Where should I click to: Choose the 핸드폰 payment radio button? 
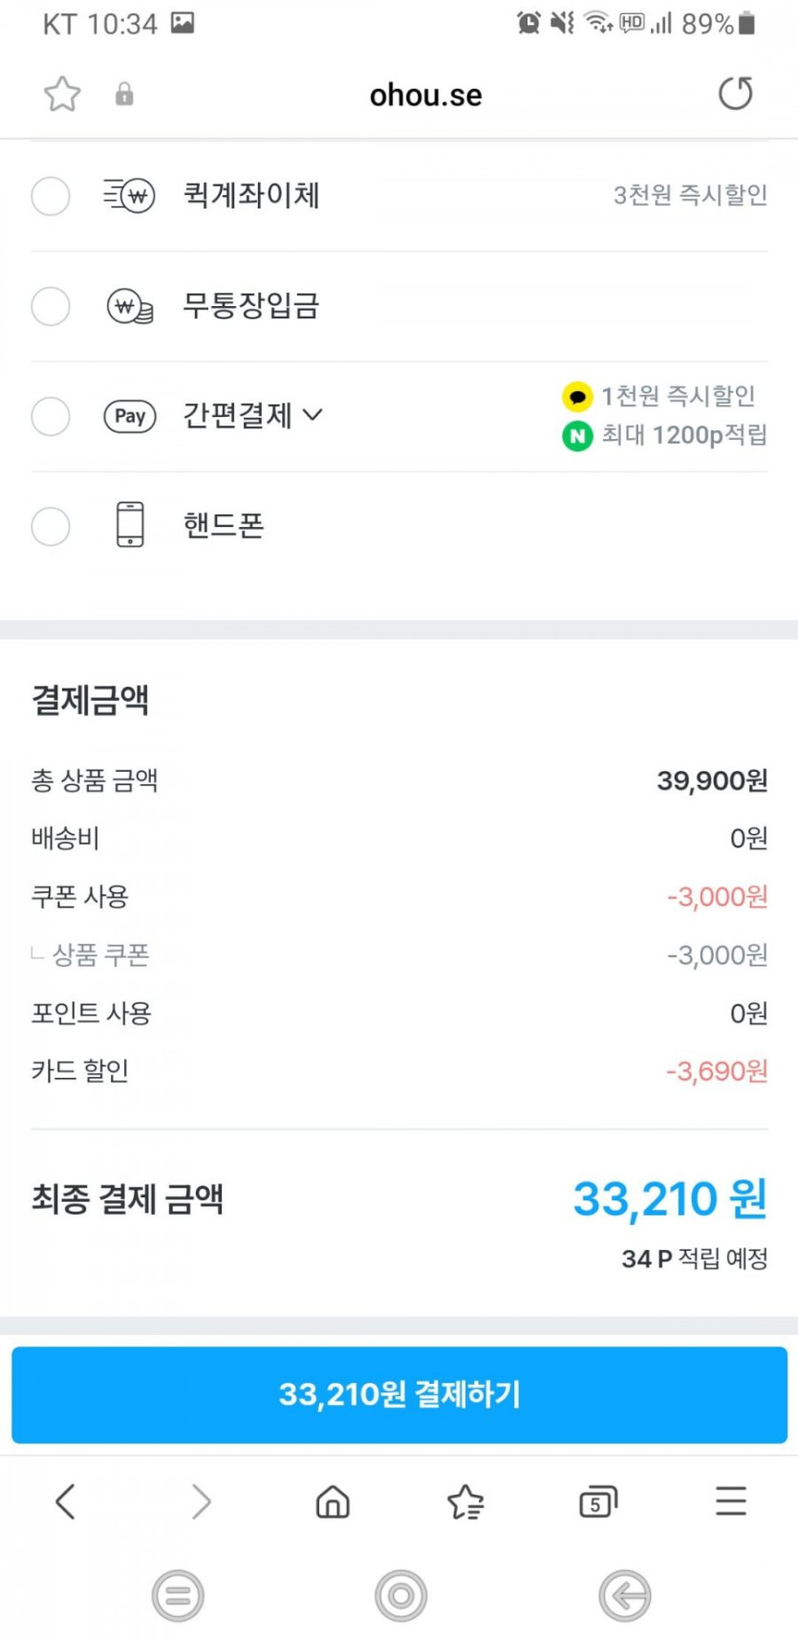pyautogui.click(x=51, y=526)
